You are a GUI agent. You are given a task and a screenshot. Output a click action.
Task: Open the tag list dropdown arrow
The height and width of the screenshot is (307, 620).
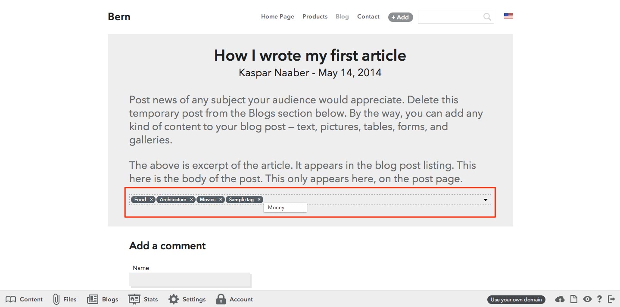tap(485, 199)
